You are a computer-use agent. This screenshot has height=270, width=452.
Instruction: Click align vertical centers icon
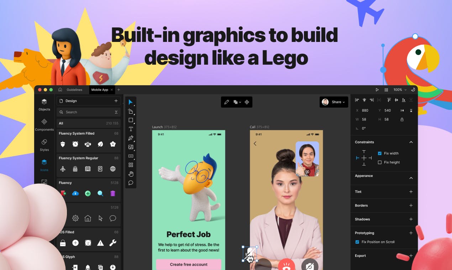click(x=396, y=100)
